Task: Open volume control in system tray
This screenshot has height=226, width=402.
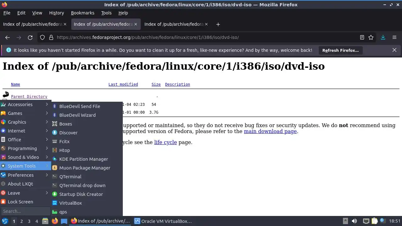Action: (354, 221)
